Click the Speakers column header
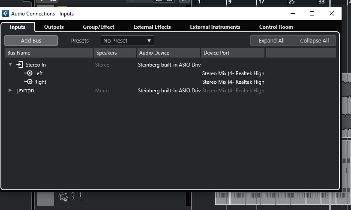Viewport: 351px width, 210px height. click(x=114, y=53)
